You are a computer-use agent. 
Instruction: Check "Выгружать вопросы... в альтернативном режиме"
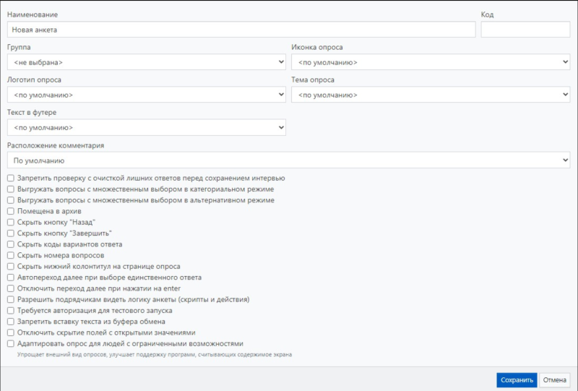tap(11, 200)
